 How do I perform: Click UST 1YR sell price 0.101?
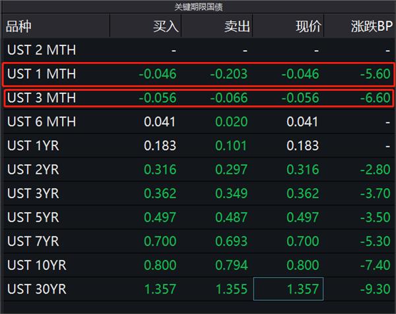click(x=232, y=145)
